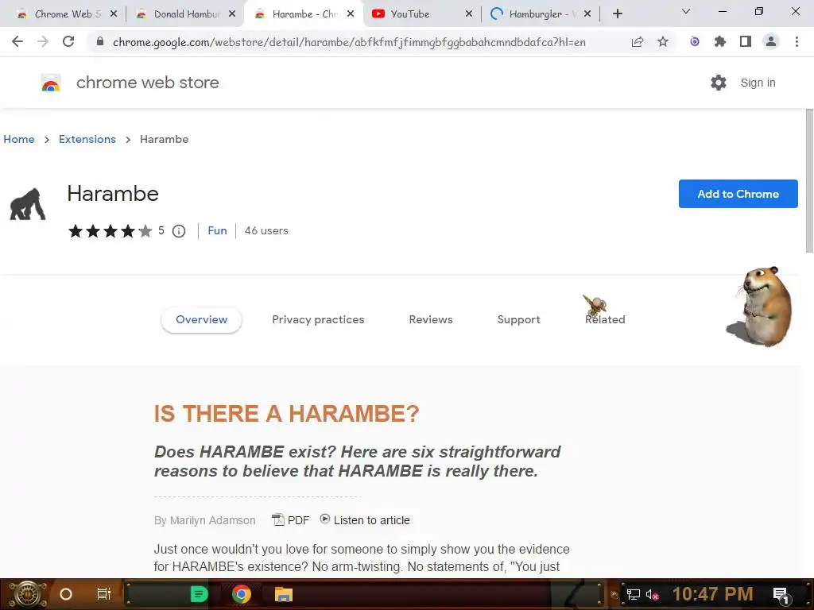The width and height of the screenshot is (814, 610).
Task: Click the chrome web store title text
Action: [x=147, y=83]
